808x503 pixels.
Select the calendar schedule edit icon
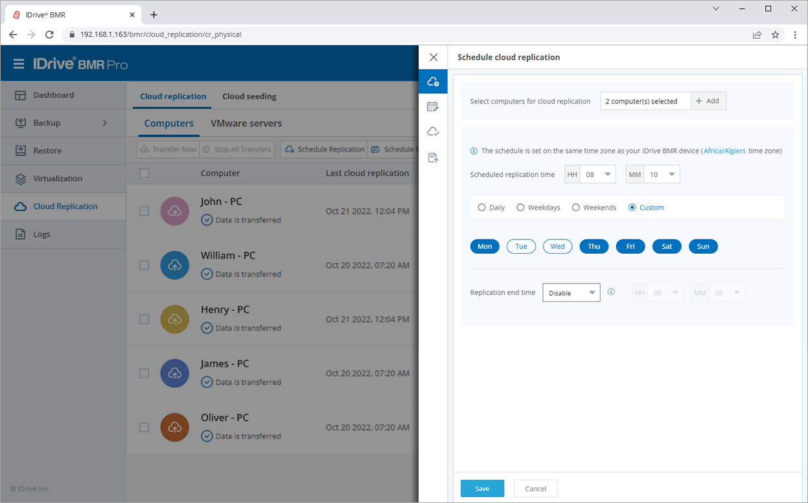(x=433, y=106)
